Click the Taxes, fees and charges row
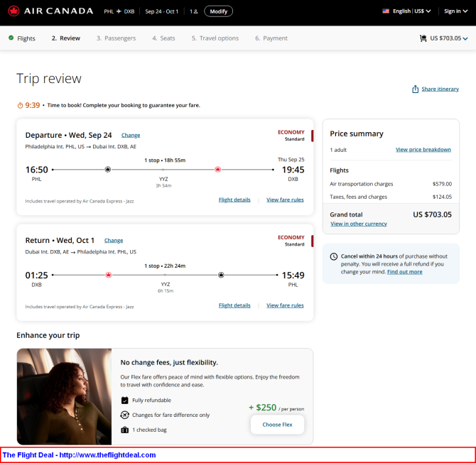476x463 pixels. tap(391, 197)
